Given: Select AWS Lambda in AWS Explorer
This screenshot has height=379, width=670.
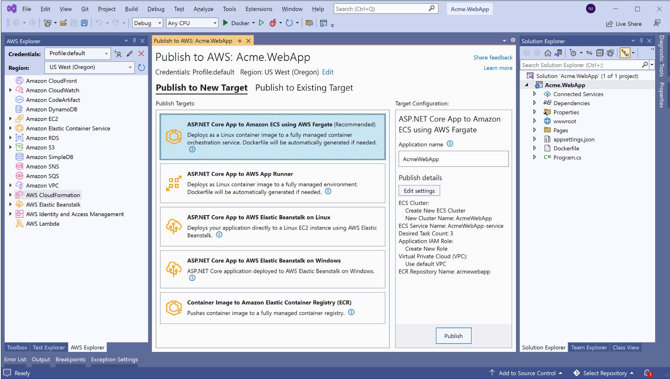Looking at the screenshot, I should coord(42,224).
